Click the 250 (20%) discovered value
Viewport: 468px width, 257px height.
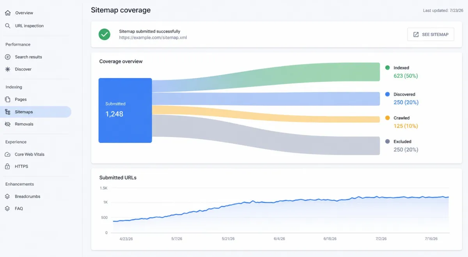pyautogui.click(x=406, y=102)
